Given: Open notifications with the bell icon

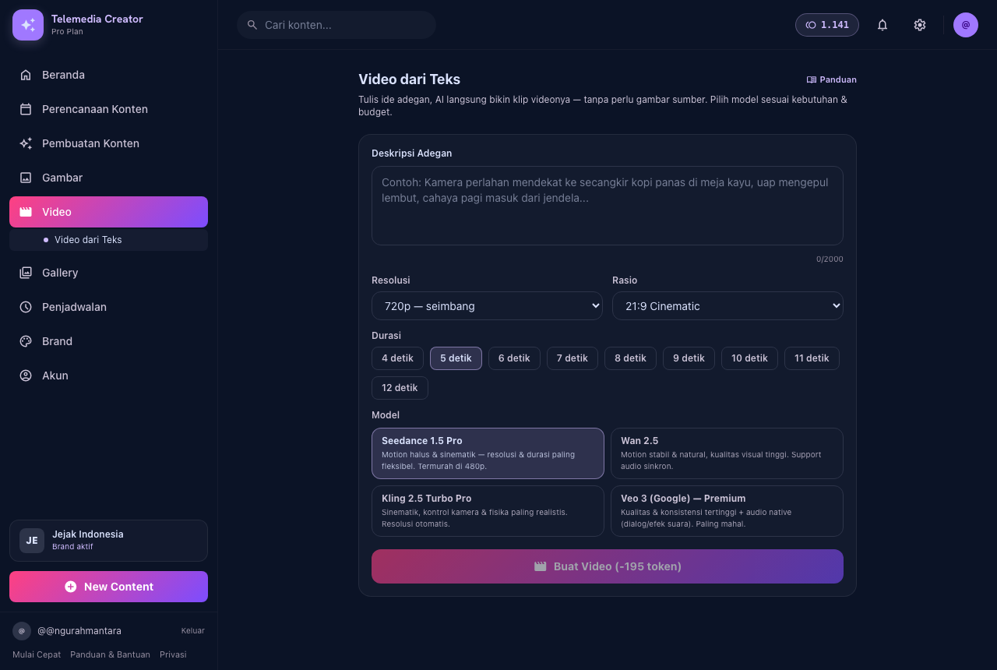Looking at the screenshot, I should coord(883,25).
